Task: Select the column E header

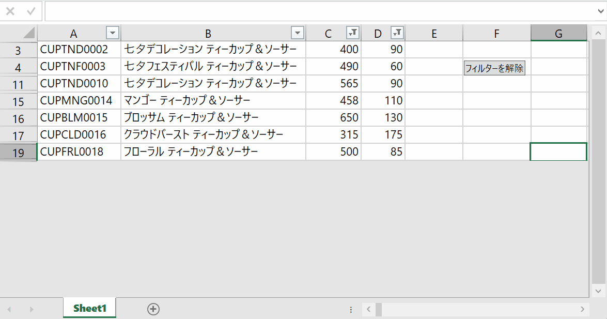Action: 434,34
